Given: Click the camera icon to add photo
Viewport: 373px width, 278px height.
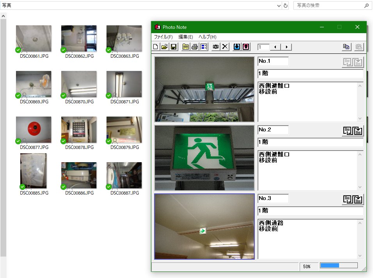Looking at the screenshot, I should click(x=216, y=47).
